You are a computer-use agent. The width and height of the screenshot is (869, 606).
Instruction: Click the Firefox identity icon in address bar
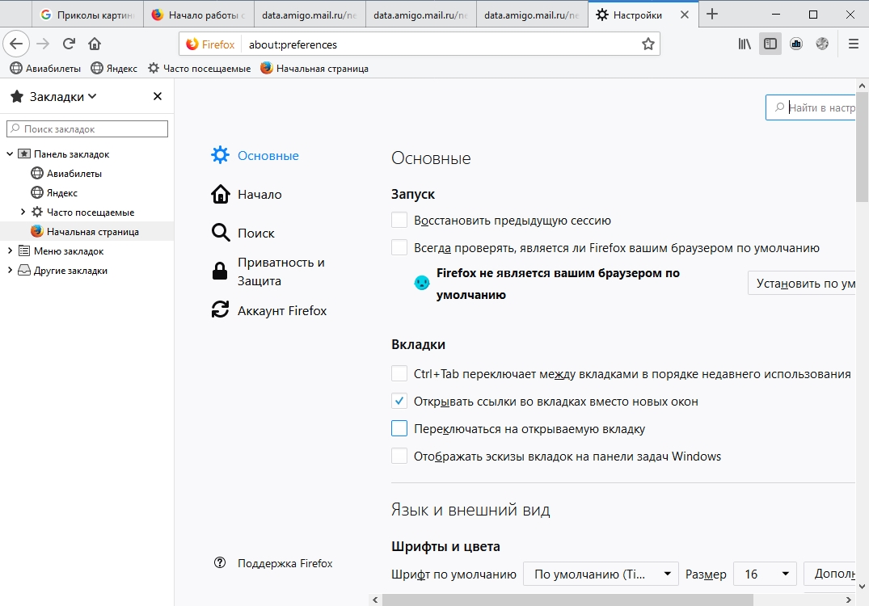coord(210,44)
